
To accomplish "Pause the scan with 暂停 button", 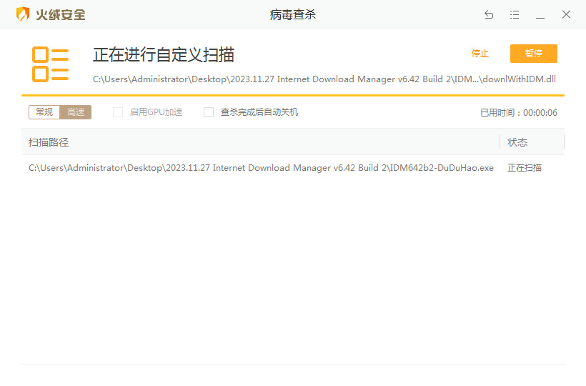I will pos(534,54).
